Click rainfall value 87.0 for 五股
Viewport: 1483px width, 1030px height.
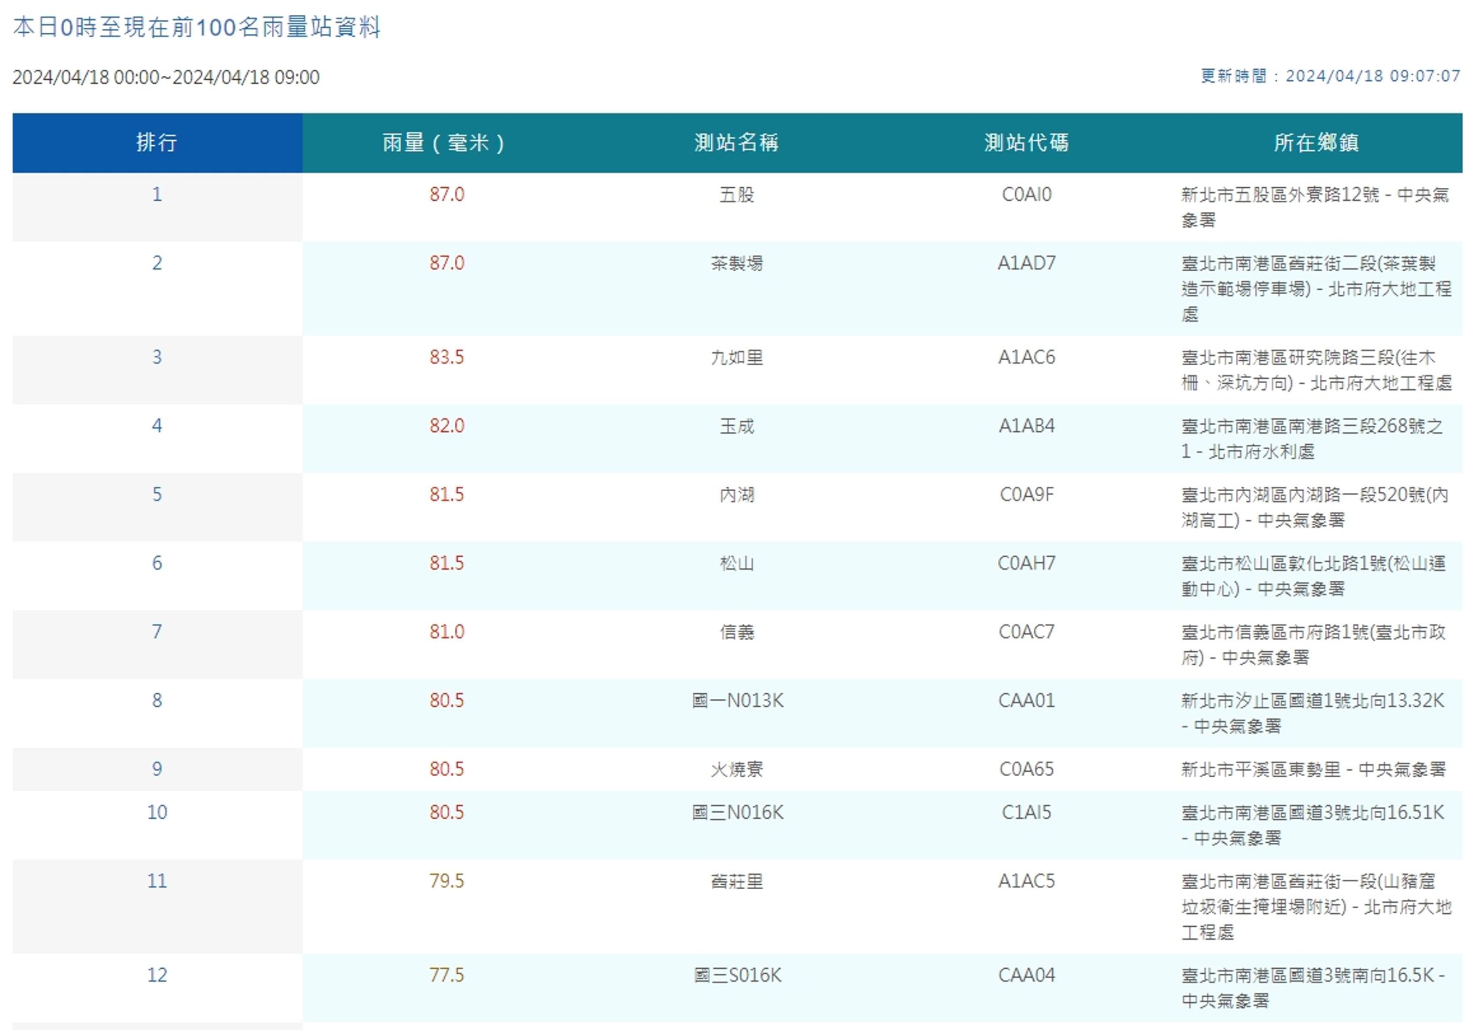point(447,194)
